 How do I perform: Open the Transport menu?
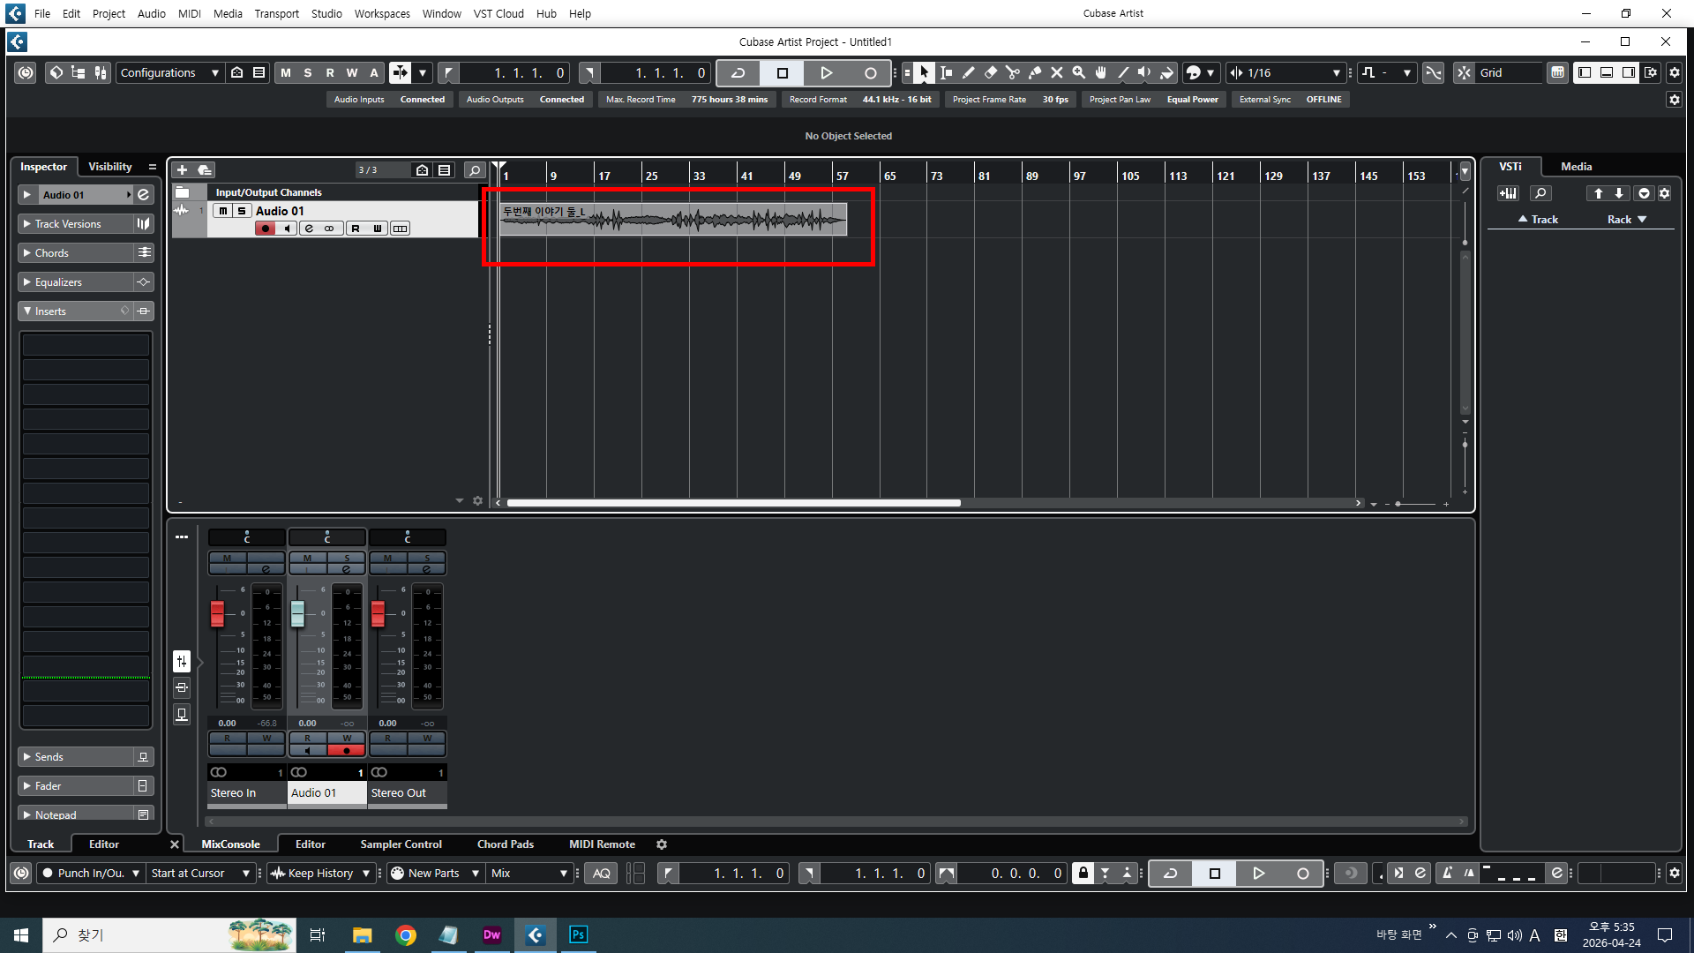(277, 13)
